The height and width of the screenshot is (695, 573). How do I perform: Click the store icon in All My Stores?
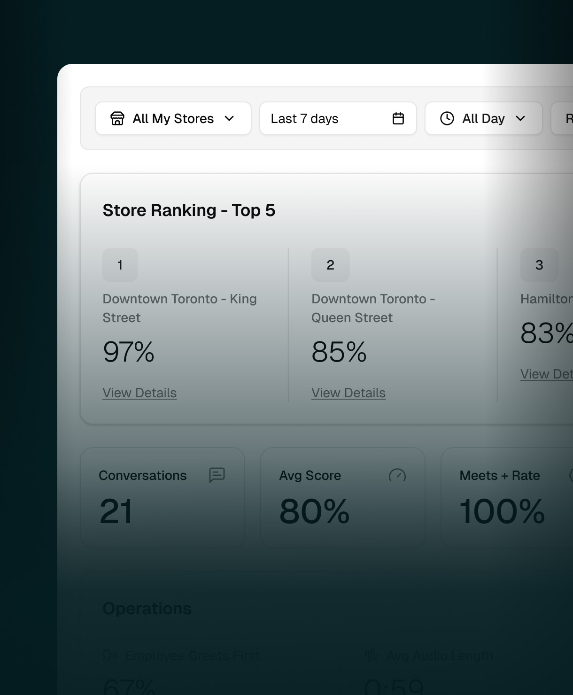[117, 118]
